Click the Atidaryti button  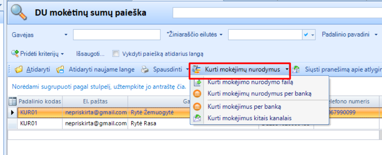pos(32,70)
